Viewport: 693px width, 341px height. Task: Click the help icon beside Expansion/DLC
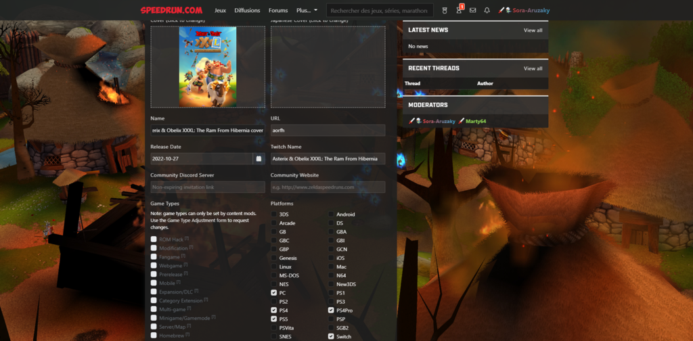click(196, 291)
